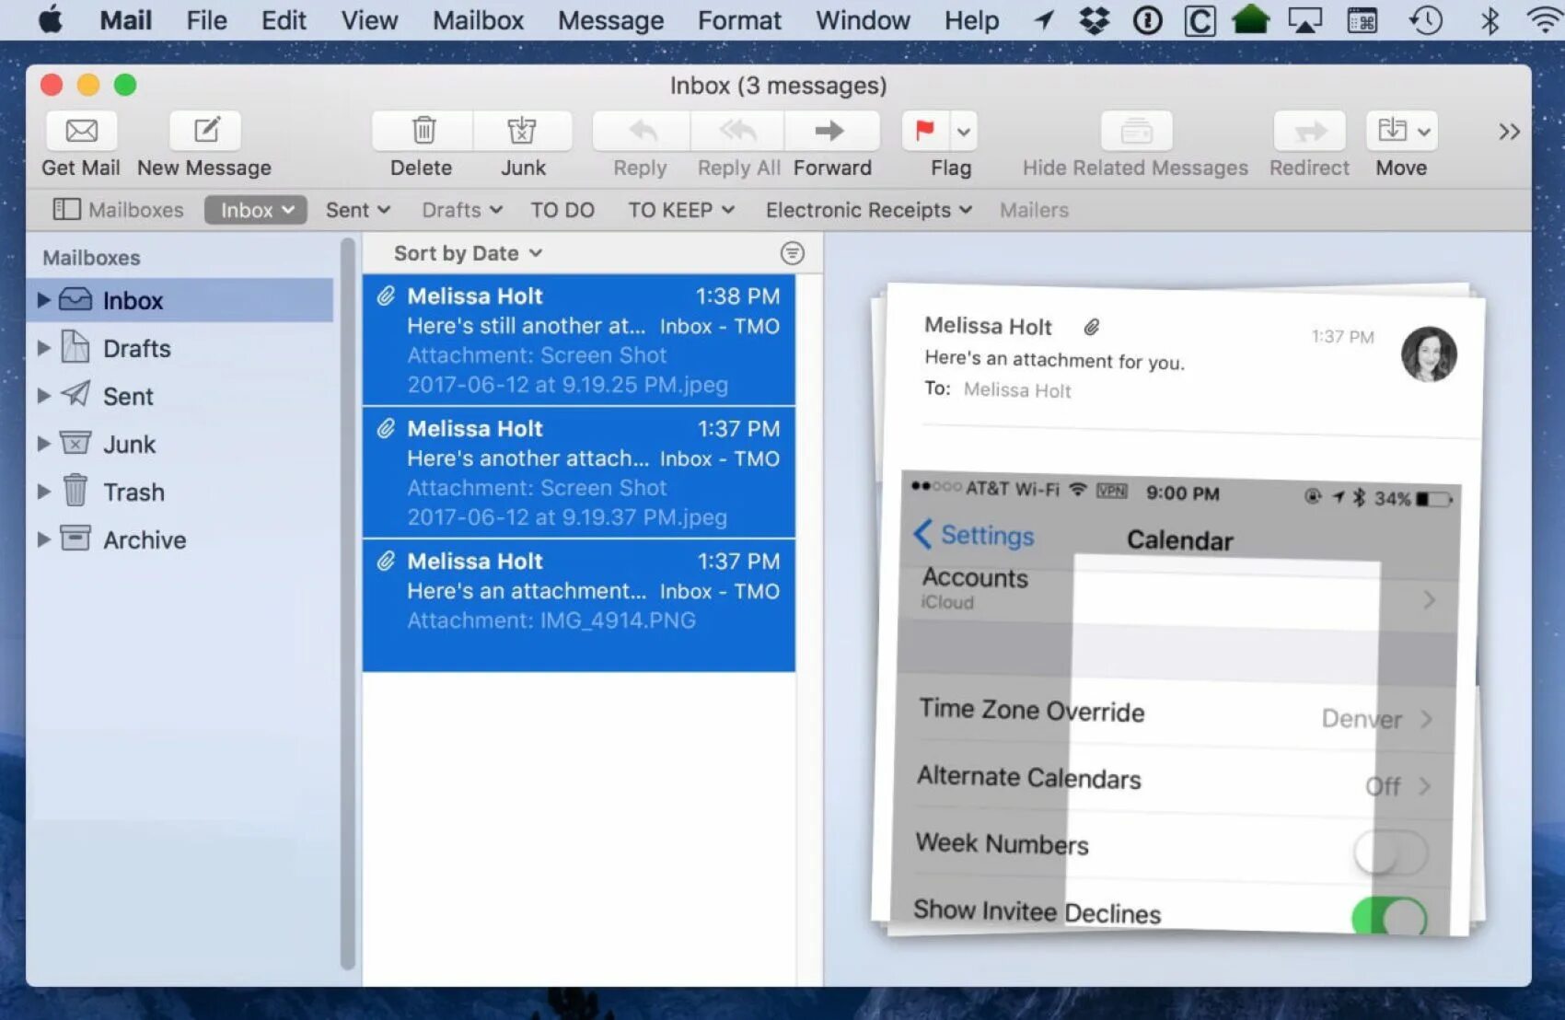Compose with the New Message icon
1565x1020 pixels.
pos(205,131)
